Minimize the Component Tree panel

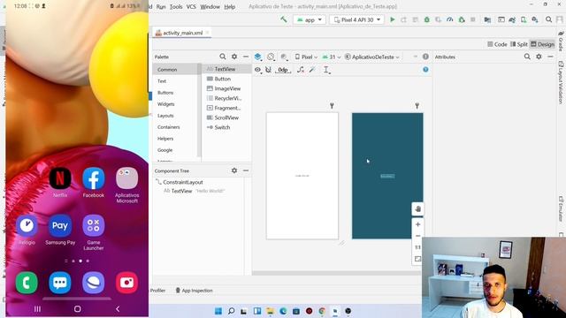(246, 170)
